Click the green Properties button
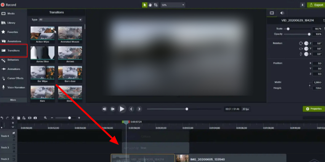 [314, 109]
